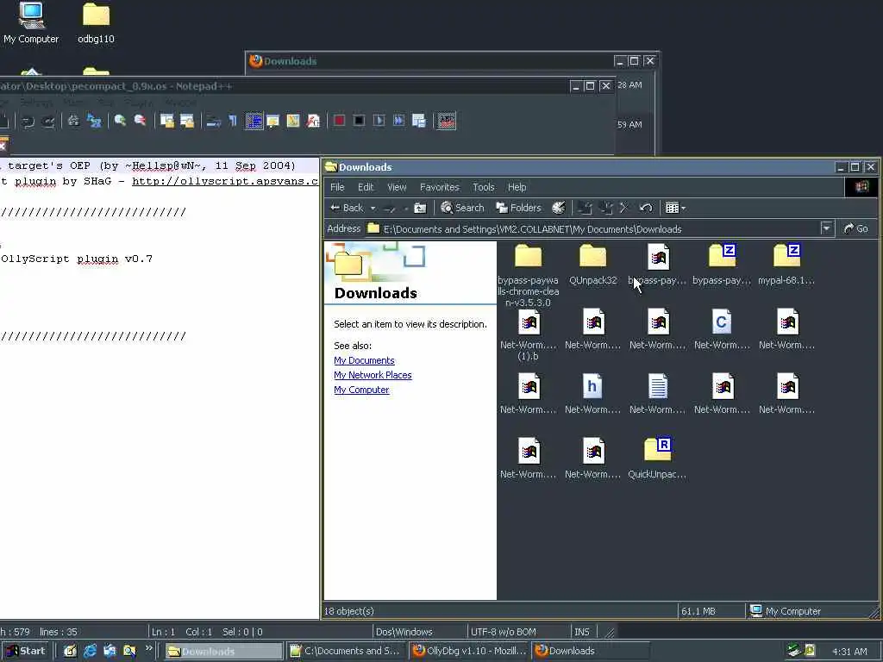Click Save recorded macro icon in Notepad++
This screenshot has height=662, width=883.
click(x=419, y=121)
